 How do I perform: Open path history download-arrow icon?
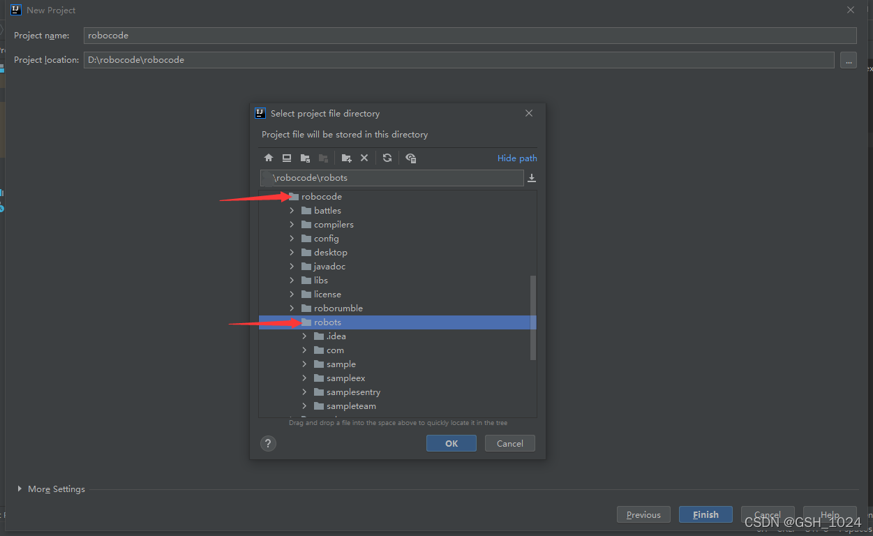coord(532,178)
